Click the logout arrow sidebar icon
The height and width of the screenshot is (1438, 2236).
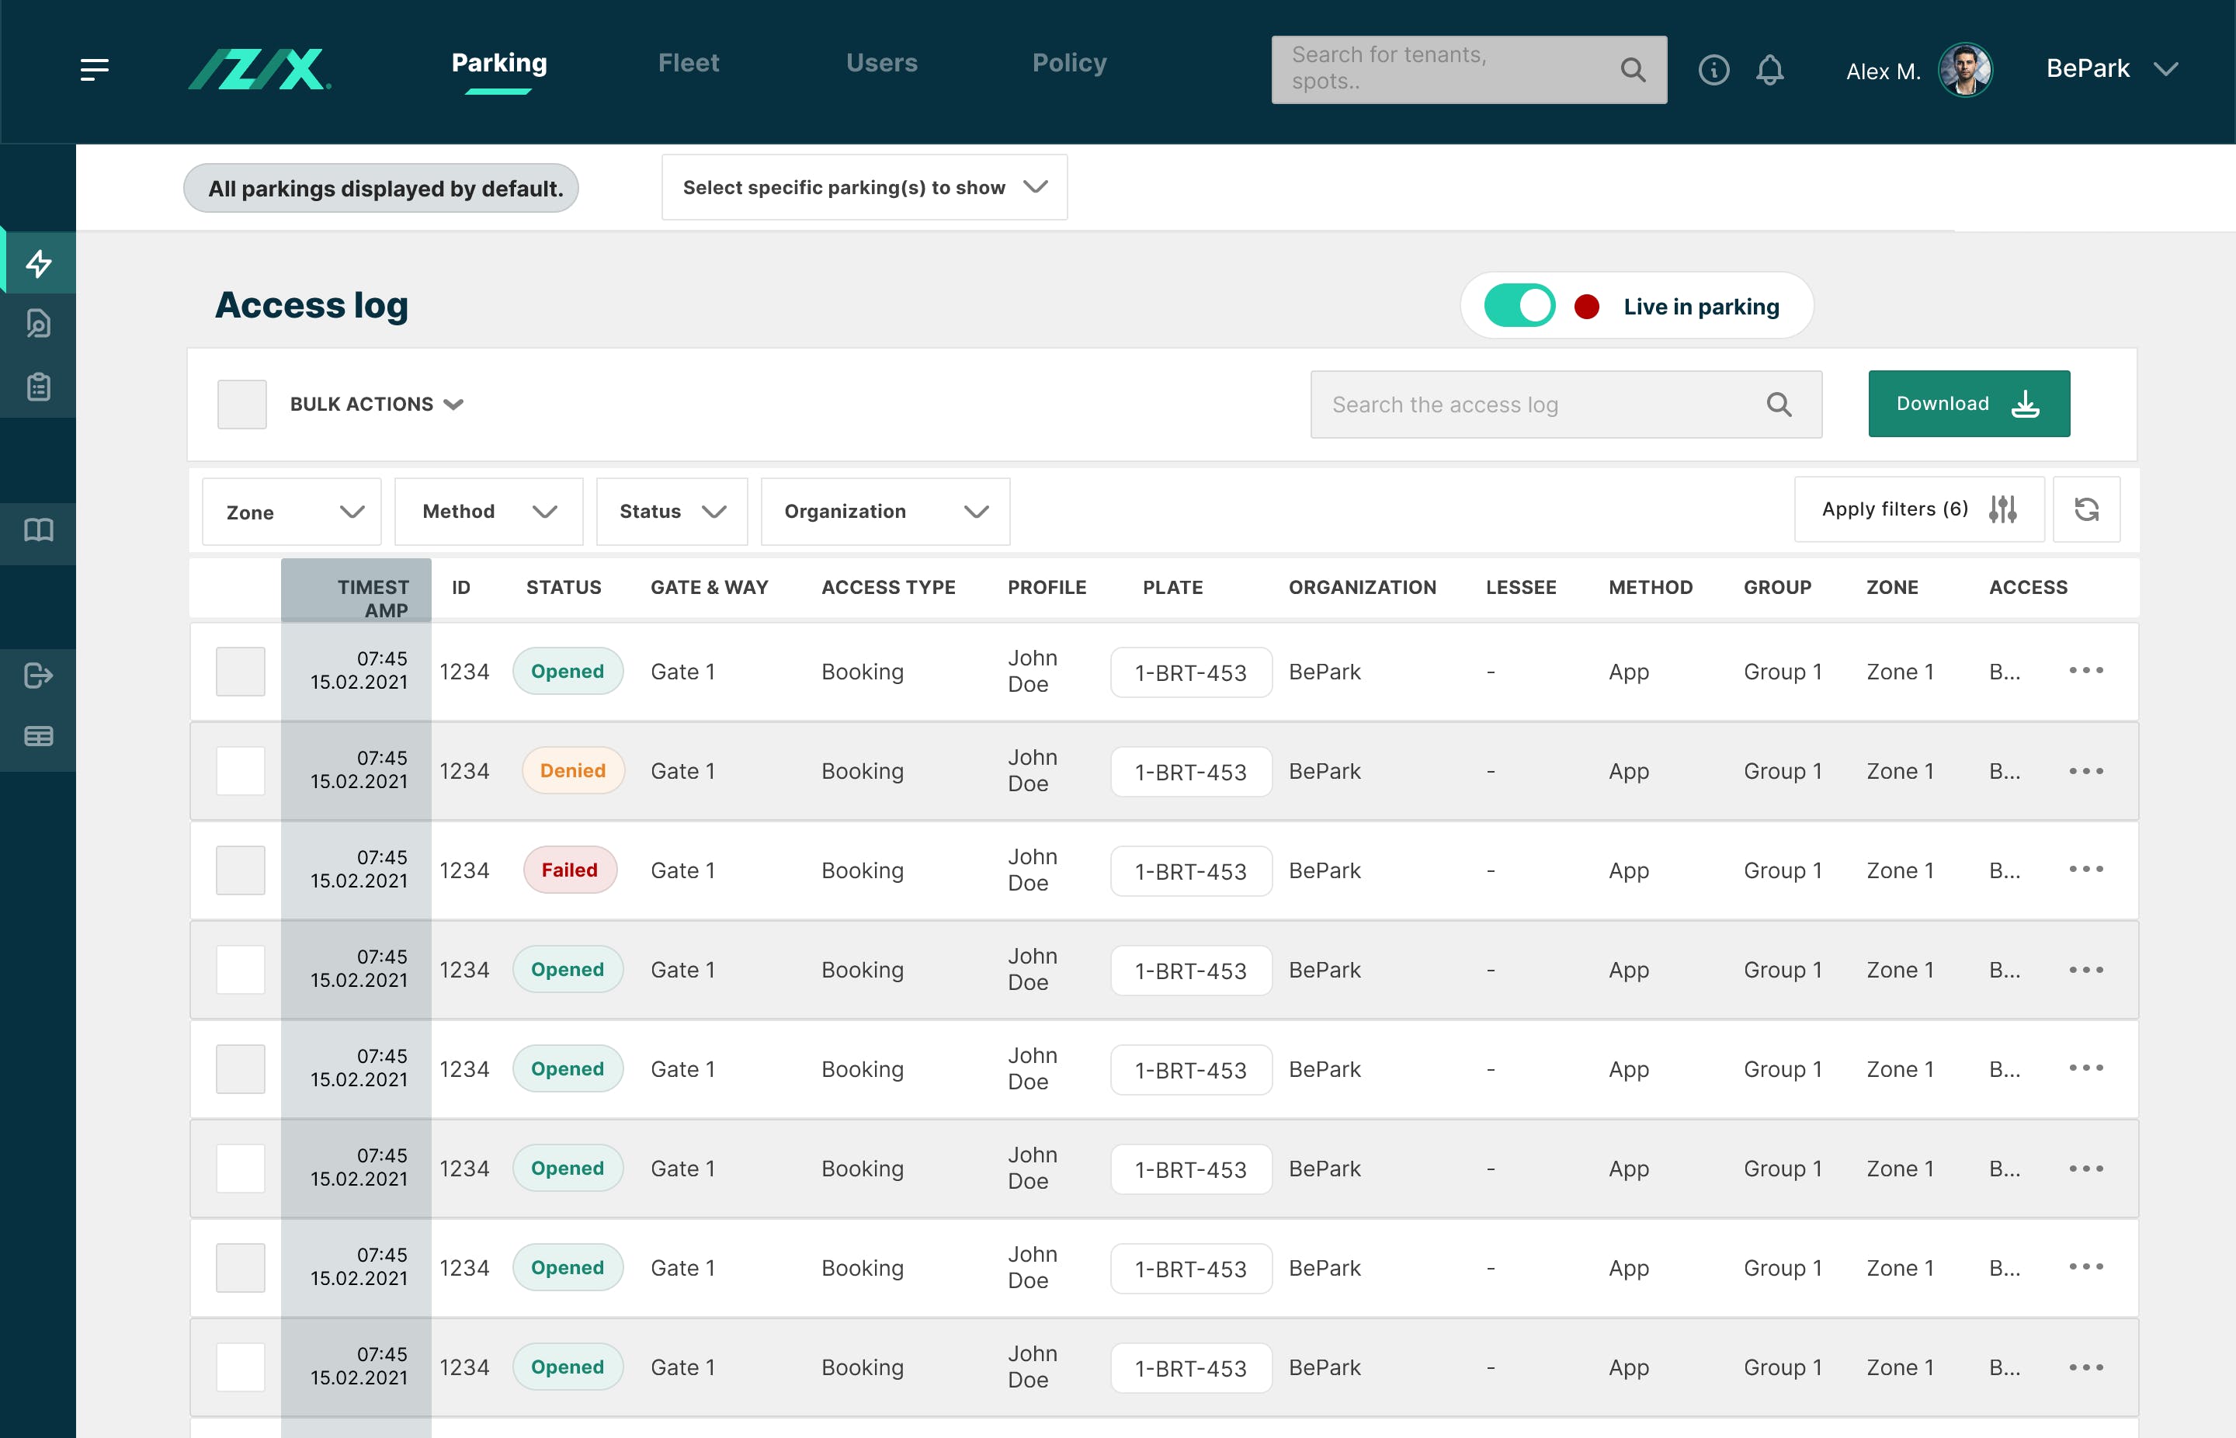pyautogui.click(x=38, y=675)
